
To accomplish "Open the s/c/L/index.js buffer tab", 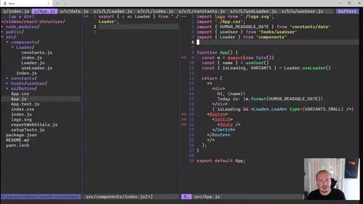I will click(155, 11).
